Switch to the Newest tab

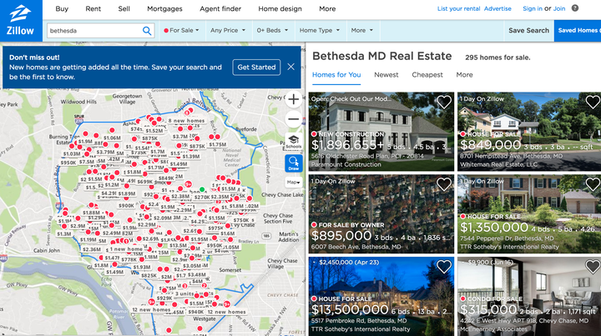(386, 75)
